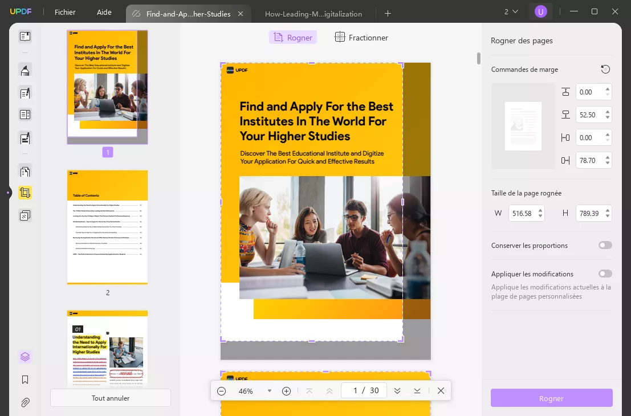Click the jump to last page chevron
Screen dimensions: 631x416
point(417,390)
